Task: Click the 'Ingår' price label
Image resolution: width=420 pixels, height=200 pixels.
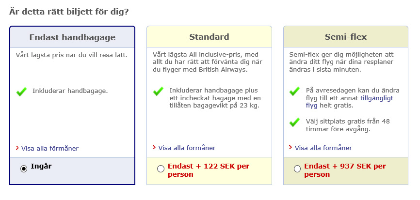Action: click(41, 166)
